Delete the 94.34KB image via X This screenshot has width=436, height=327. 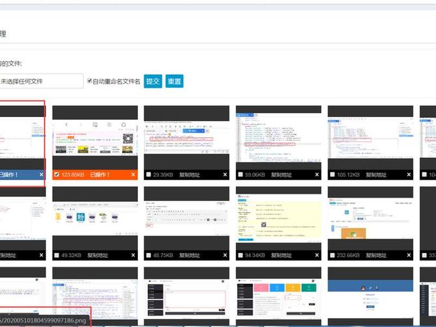pyautogui.click(x=317, y=255)
